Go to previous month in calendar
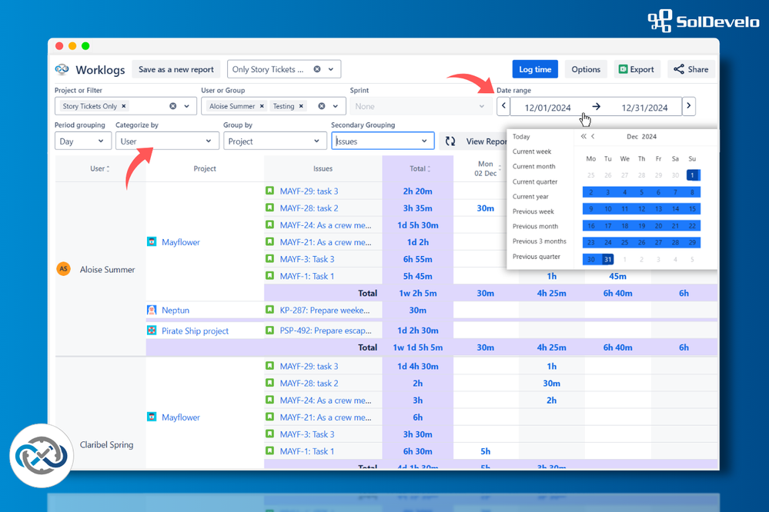The width and height of the screenshot is (769, 512). click(593, 136)
